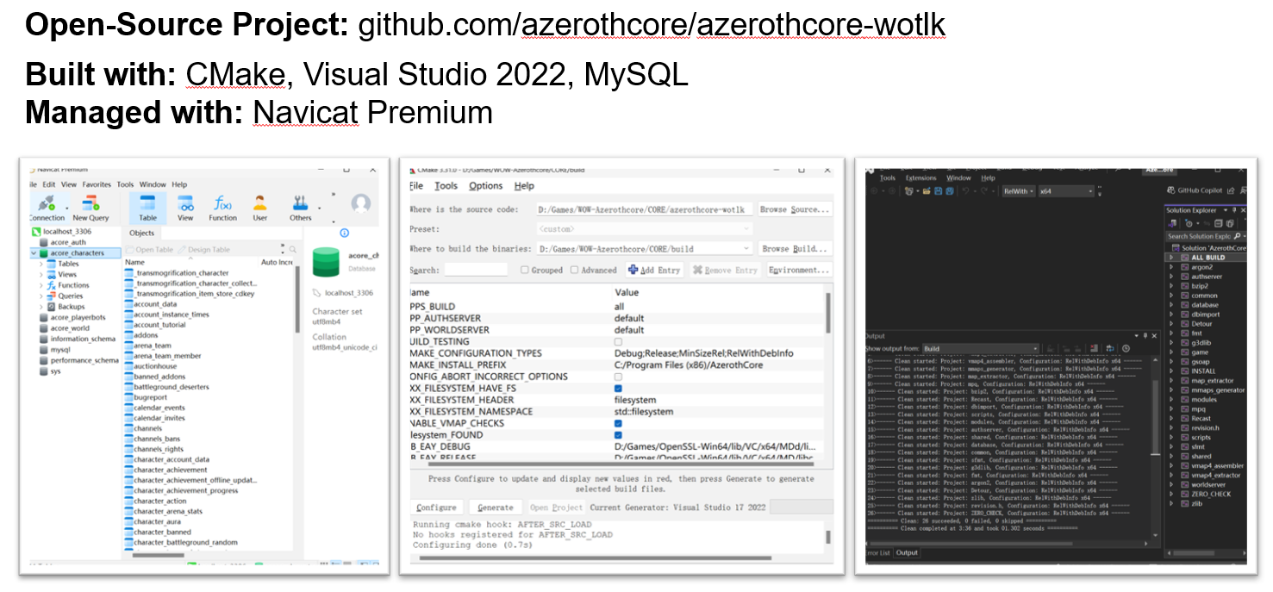Select the Objects tab in Navicat
The width and height of the screenshot is (1273, 592).
coord(141,233)
